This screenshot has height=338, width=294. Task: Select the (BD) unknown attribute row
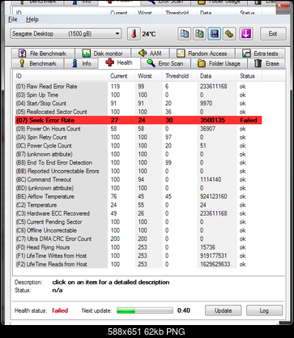[x=138, y=188]
